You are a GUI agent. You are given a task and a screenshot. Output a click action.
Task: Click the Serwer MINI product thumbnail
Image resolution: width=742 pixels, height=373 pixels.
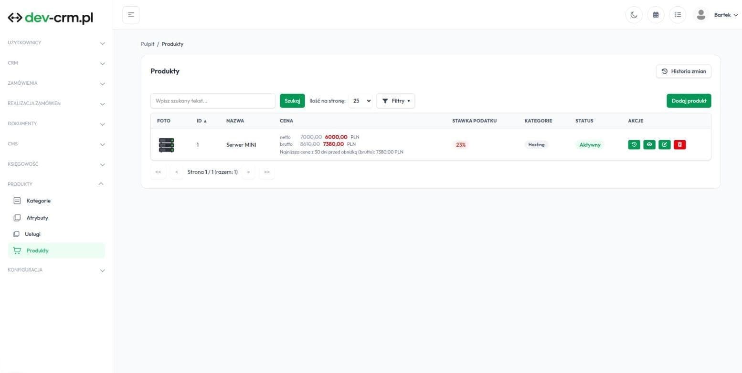click(x=166, y=145)
